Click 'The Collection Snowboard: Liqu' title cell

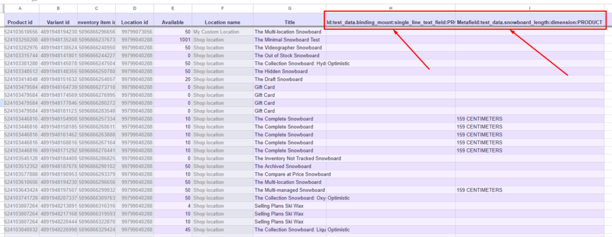coord(290,229)
